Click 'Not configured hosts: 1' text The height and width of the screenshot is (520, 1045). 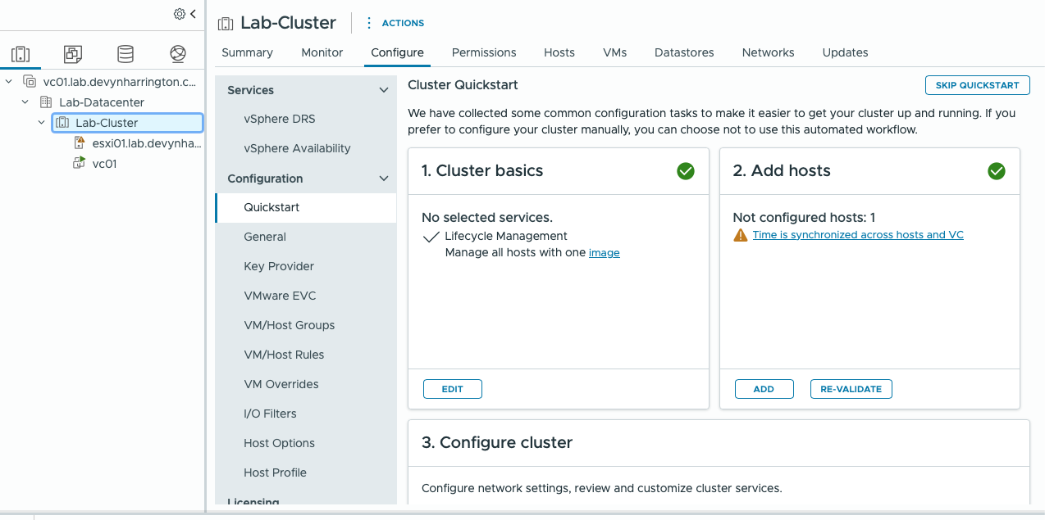(x=804, y=217)
